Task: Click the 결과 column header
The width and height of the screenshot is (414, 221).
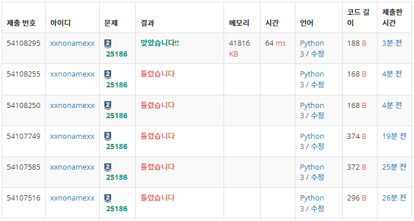Action: point(147,23)
